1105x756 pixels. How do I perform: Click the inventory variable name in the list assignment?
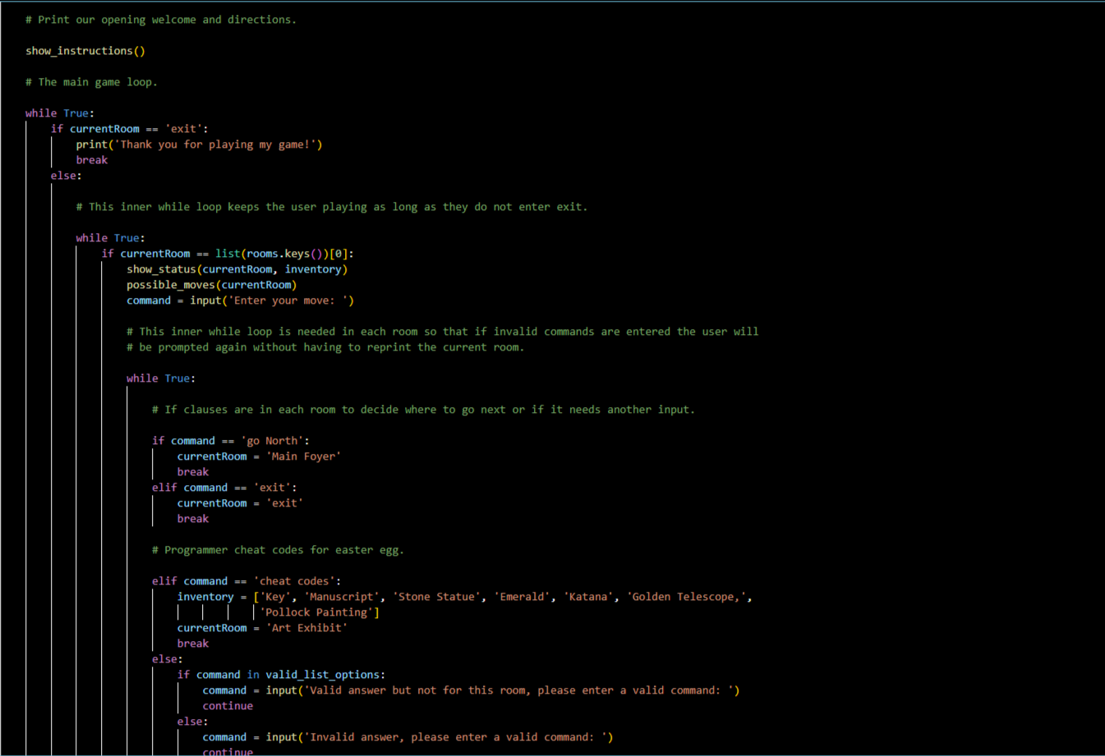tap(205, 597)
